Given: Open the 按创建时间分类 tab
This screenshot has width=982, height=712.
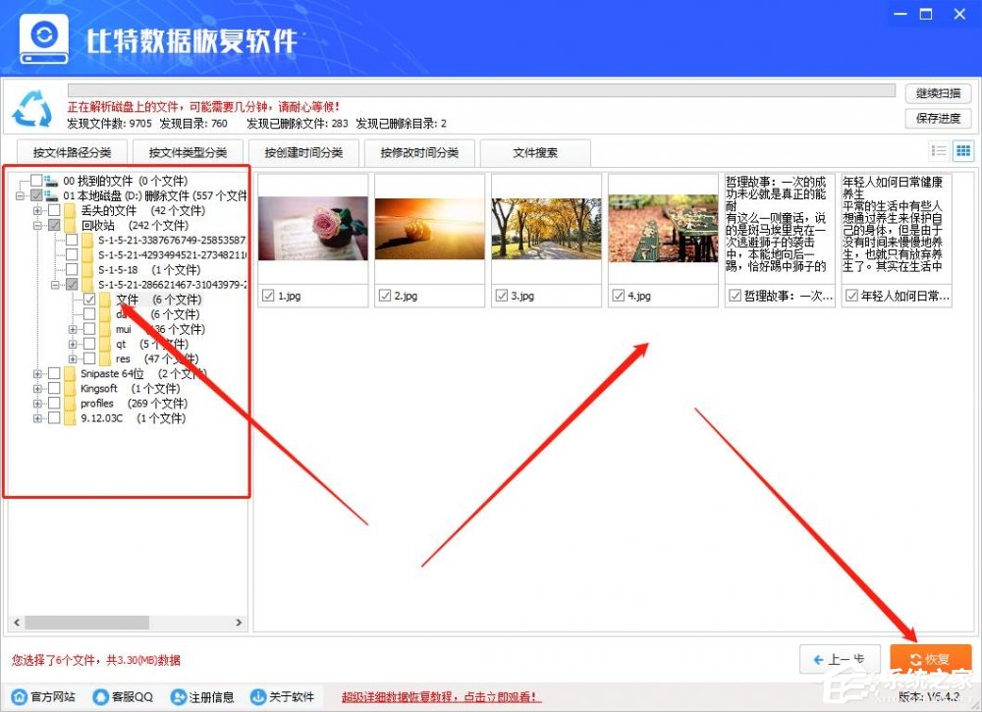Looking at the screenshot, I should pyautogui.click(x=304, y=153).
